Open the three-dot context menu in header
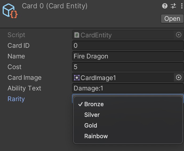Screen dimensions: 184x151 pos(182,6)
